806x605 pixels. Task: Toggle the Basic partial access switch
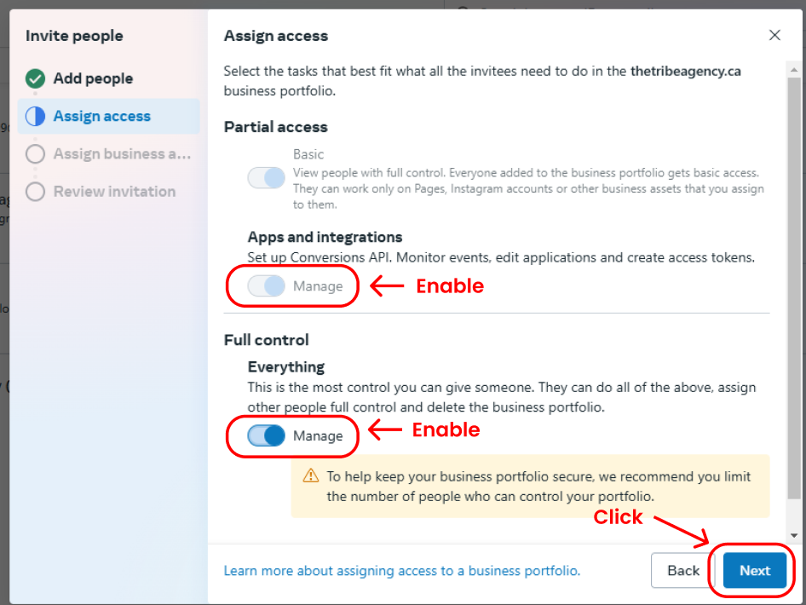coord(266,177)
